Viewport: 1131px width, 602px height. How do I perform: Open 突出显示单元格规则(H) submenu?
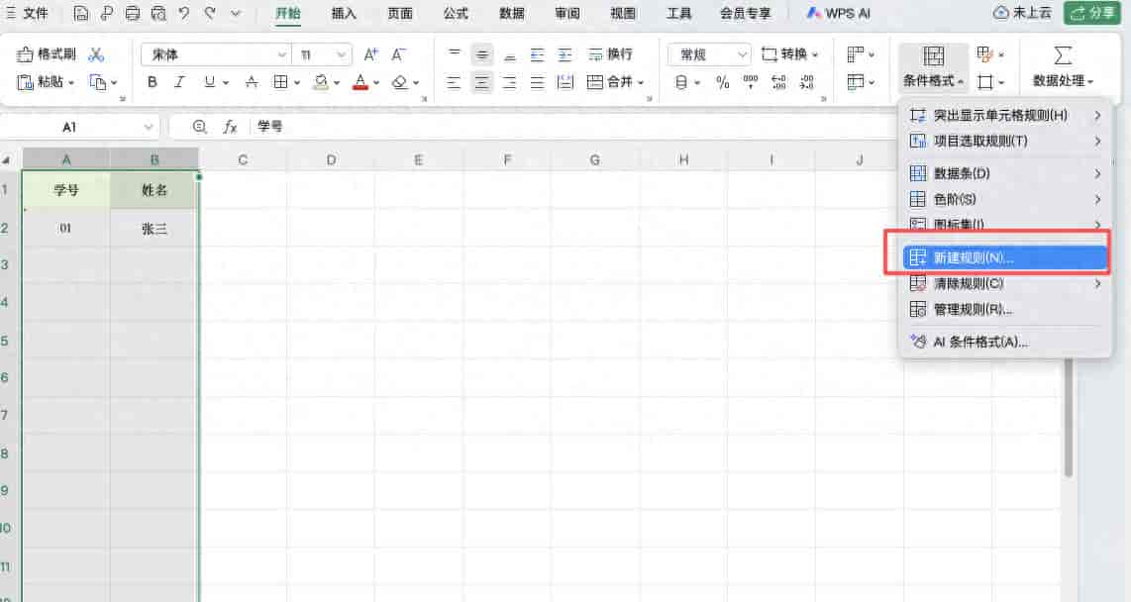(x=1005, y=116)
